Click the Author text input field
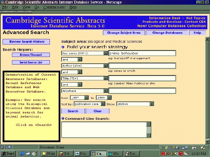The image size is (210, 157). 142,66
